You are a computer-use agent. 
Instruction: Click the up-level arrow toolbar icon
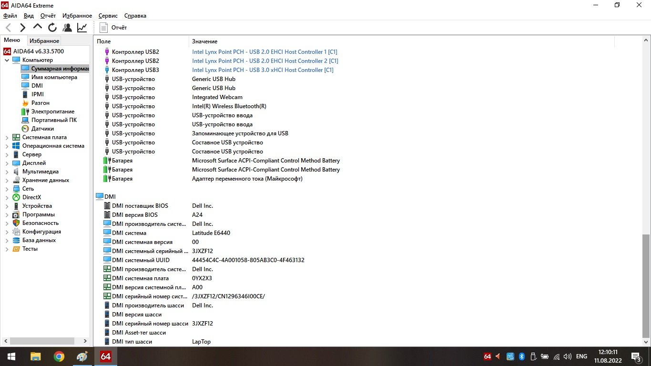tap(38, 27)
